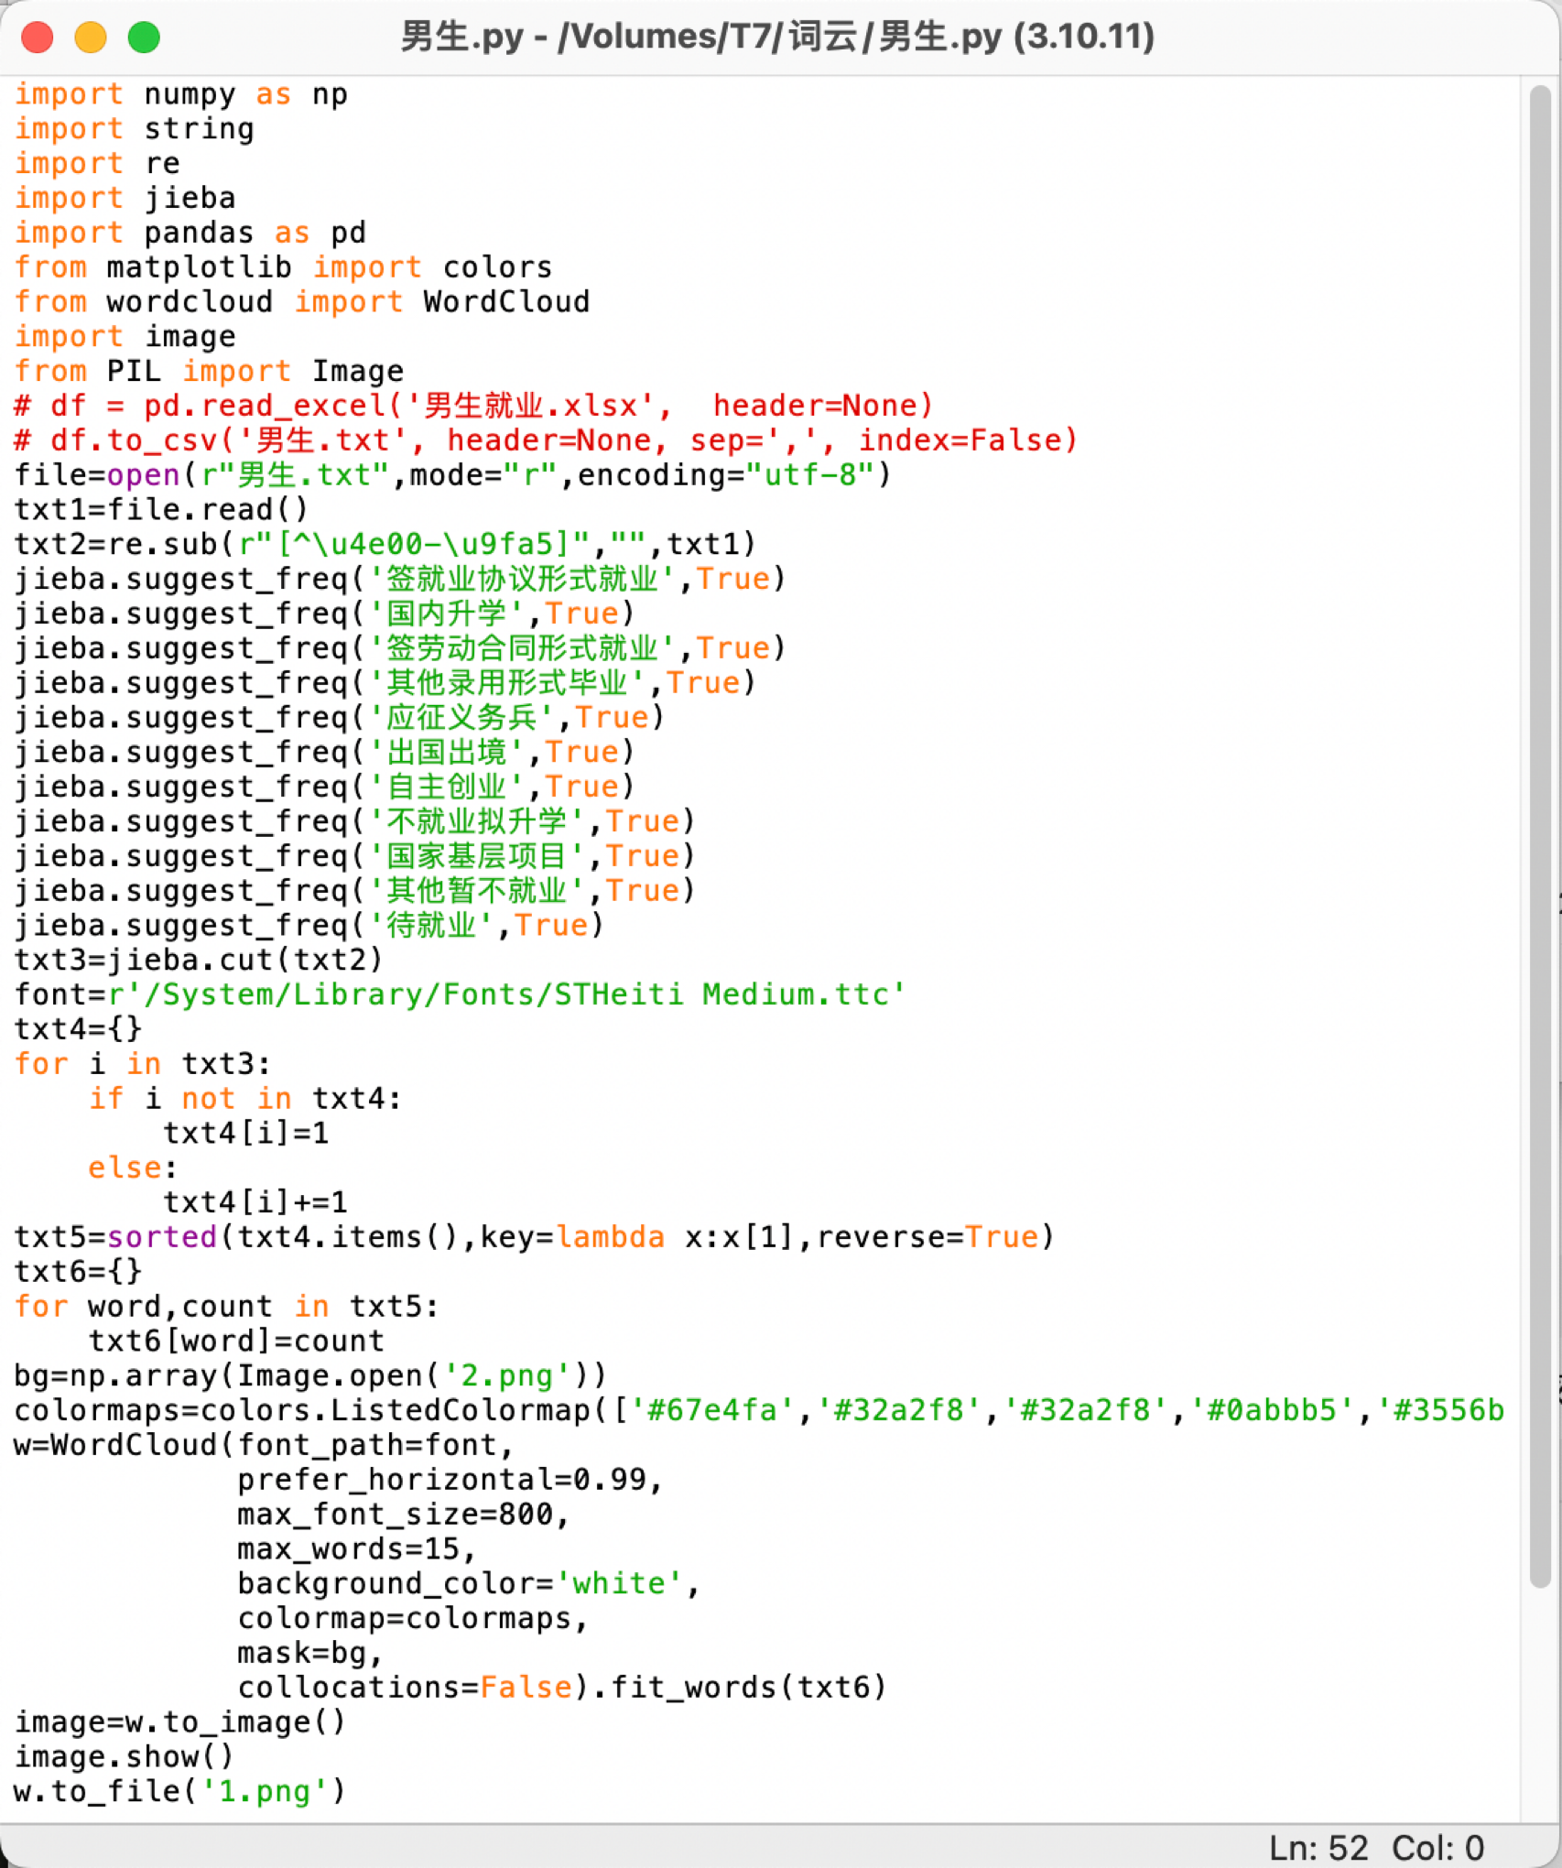Close the 男生.py editor window
Viewport: 1562px width, 1868px height.
[x=38, y=38]
